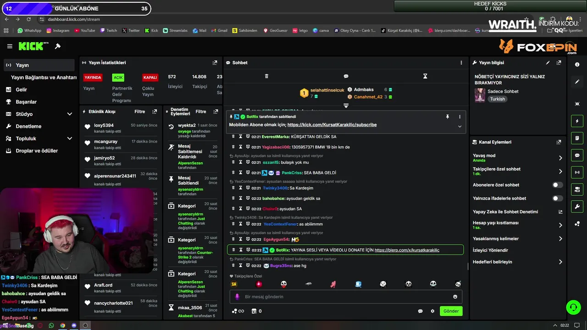Collapse the leaderboard toggle under selahattinselcuk

(346, 105)
